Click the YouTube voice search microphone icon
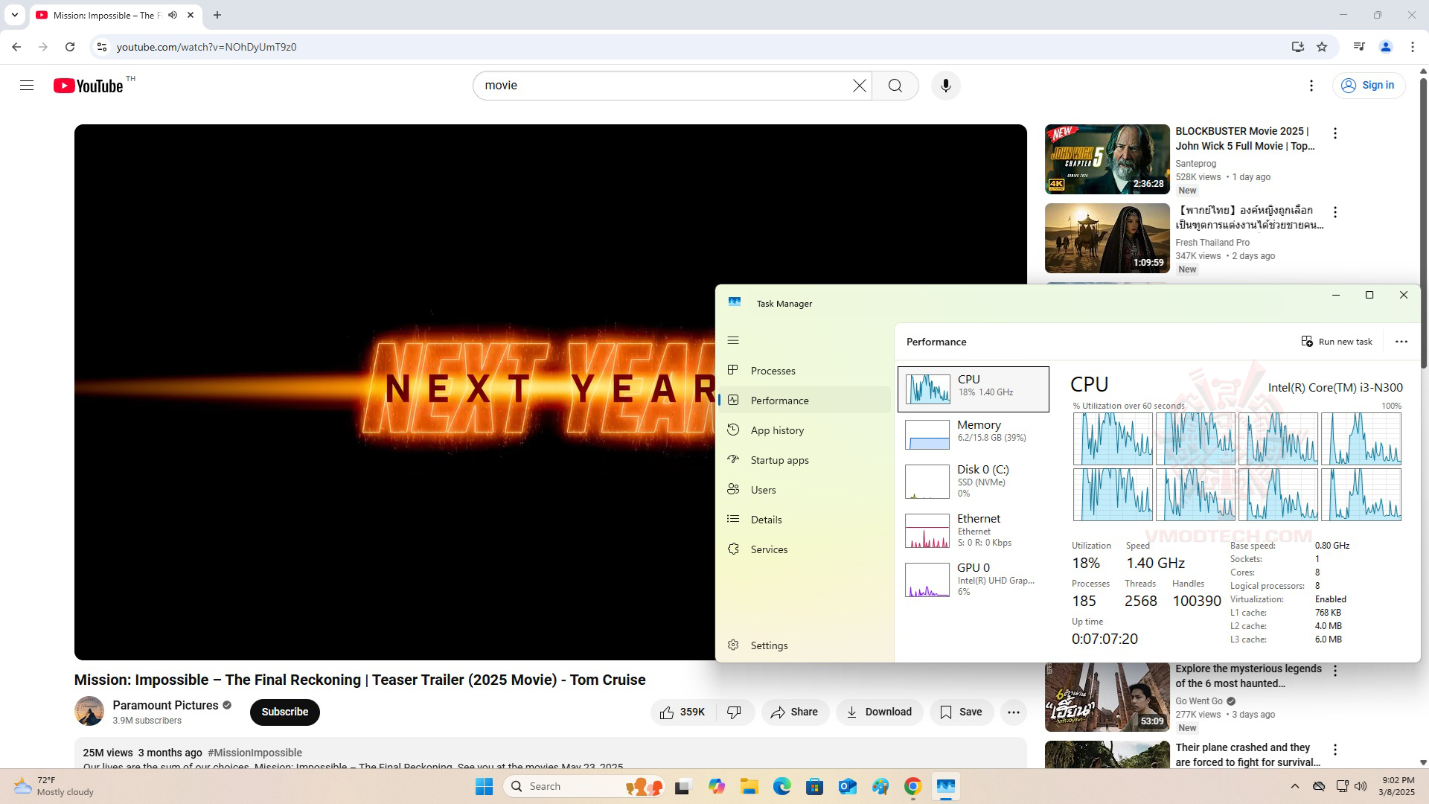The image size is (1429, 804). [945, 86]
